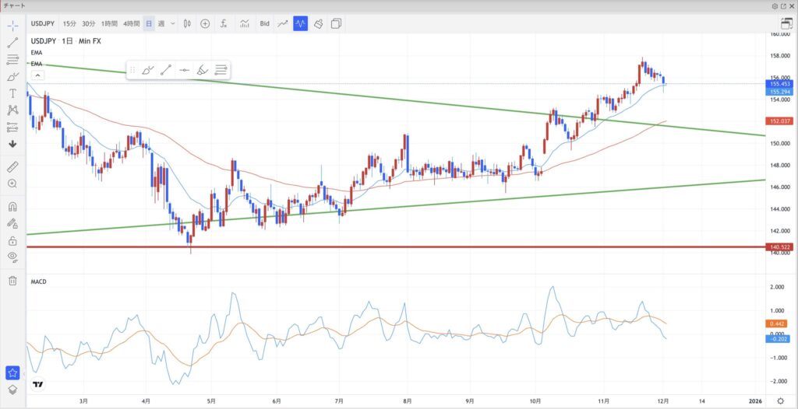Toggle lock all drawings padlock
Screen dimensions: 798x409
coord(13,240)
